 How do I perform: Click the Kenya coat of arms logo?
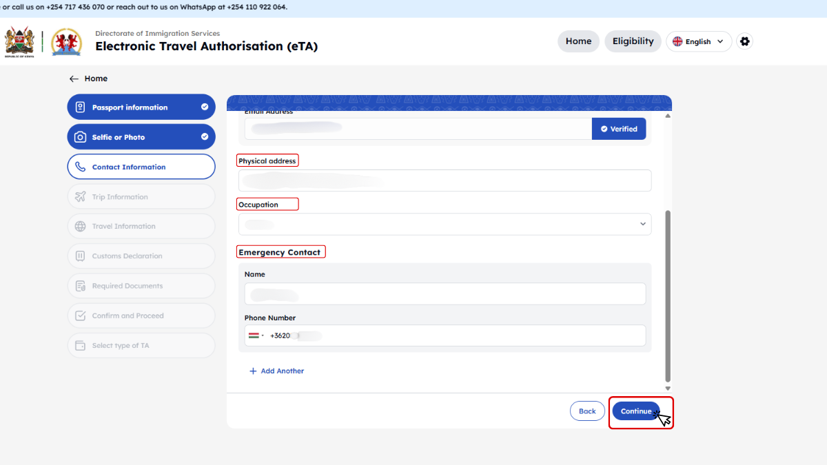[19, 42]
